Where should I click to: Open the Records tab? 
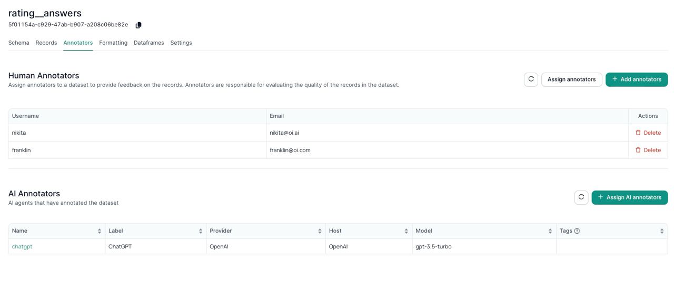46,43
